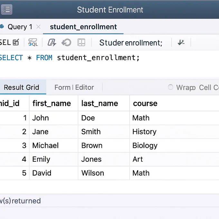This screenshot has height=219, width=219.
Task: Click the blue Query 1 tab status icon
Action: (2, 26)
